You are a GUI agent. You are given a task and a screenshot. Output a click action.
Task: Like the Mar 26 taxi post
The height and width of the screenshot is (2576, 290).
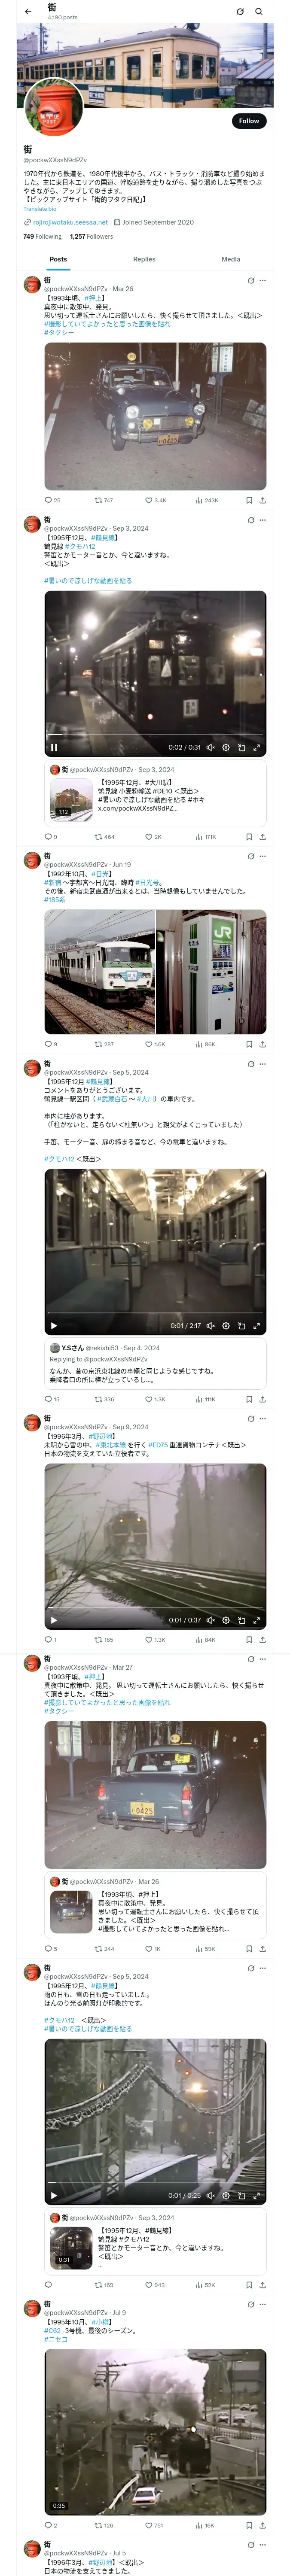(155, 500)
